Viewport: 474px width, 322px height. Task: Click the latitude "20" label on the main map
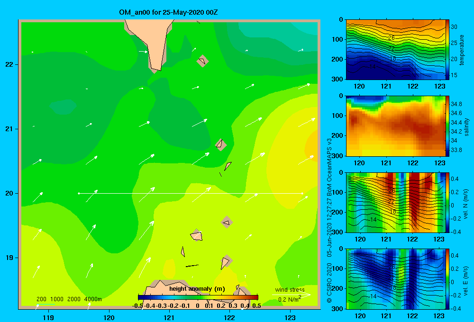[9, 193]
